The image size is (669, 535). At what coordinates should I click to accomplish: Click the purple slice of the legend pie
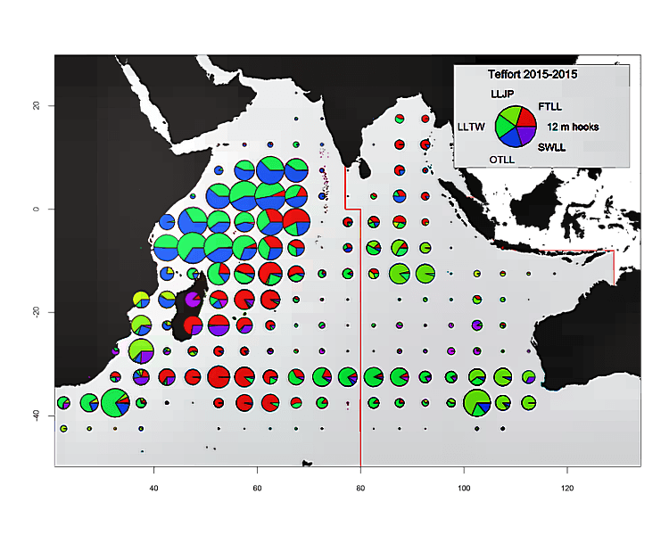(x=527, y=135)
